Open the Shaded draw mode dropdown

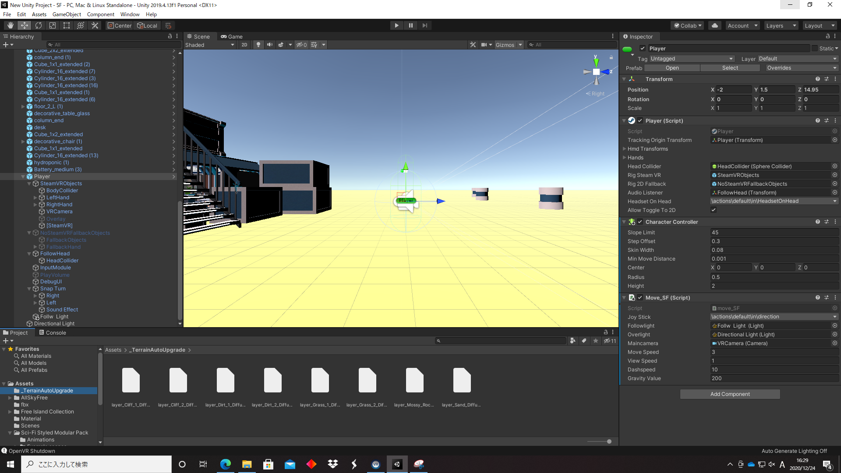click(210, 45)
